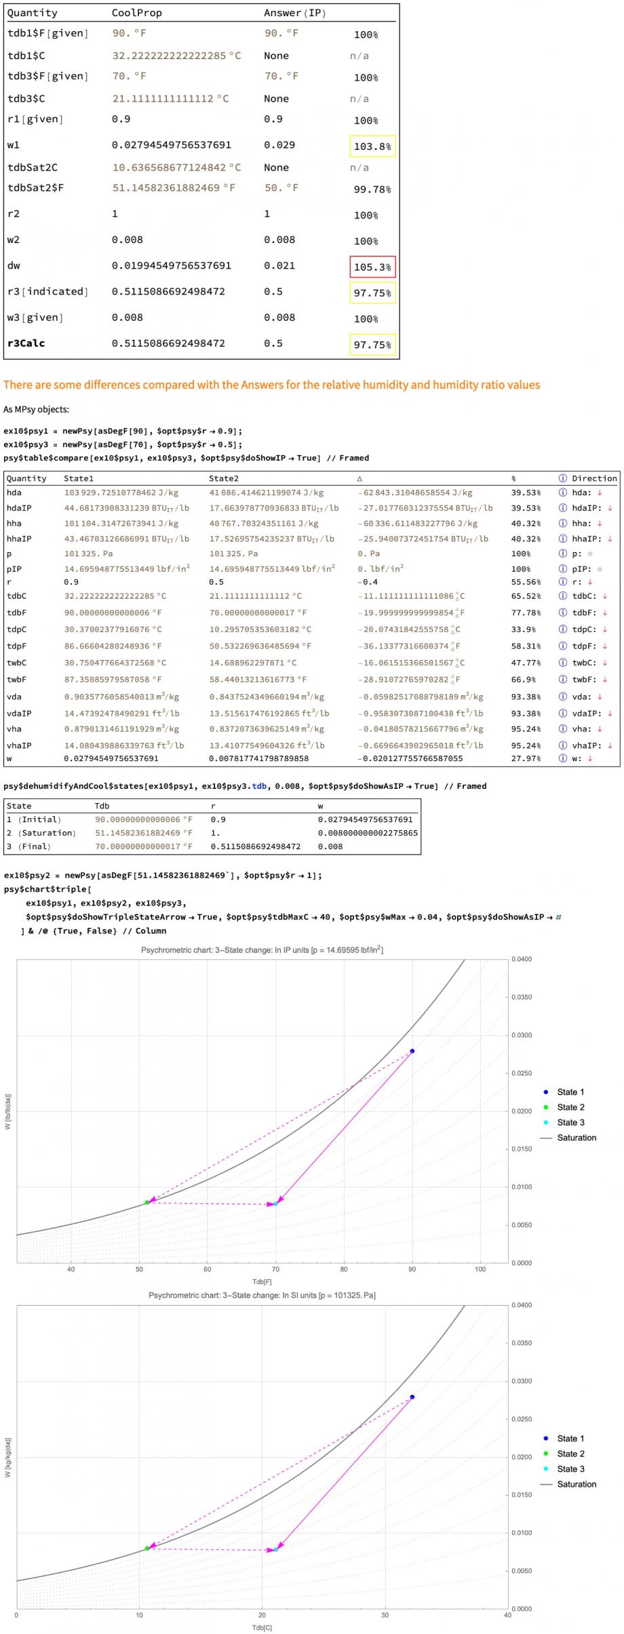Image resolution: width=624 pixels, height=1634 pixels.
Task: Click the red down arrow beside hhaIP
Action: click(x=610, y=539)
